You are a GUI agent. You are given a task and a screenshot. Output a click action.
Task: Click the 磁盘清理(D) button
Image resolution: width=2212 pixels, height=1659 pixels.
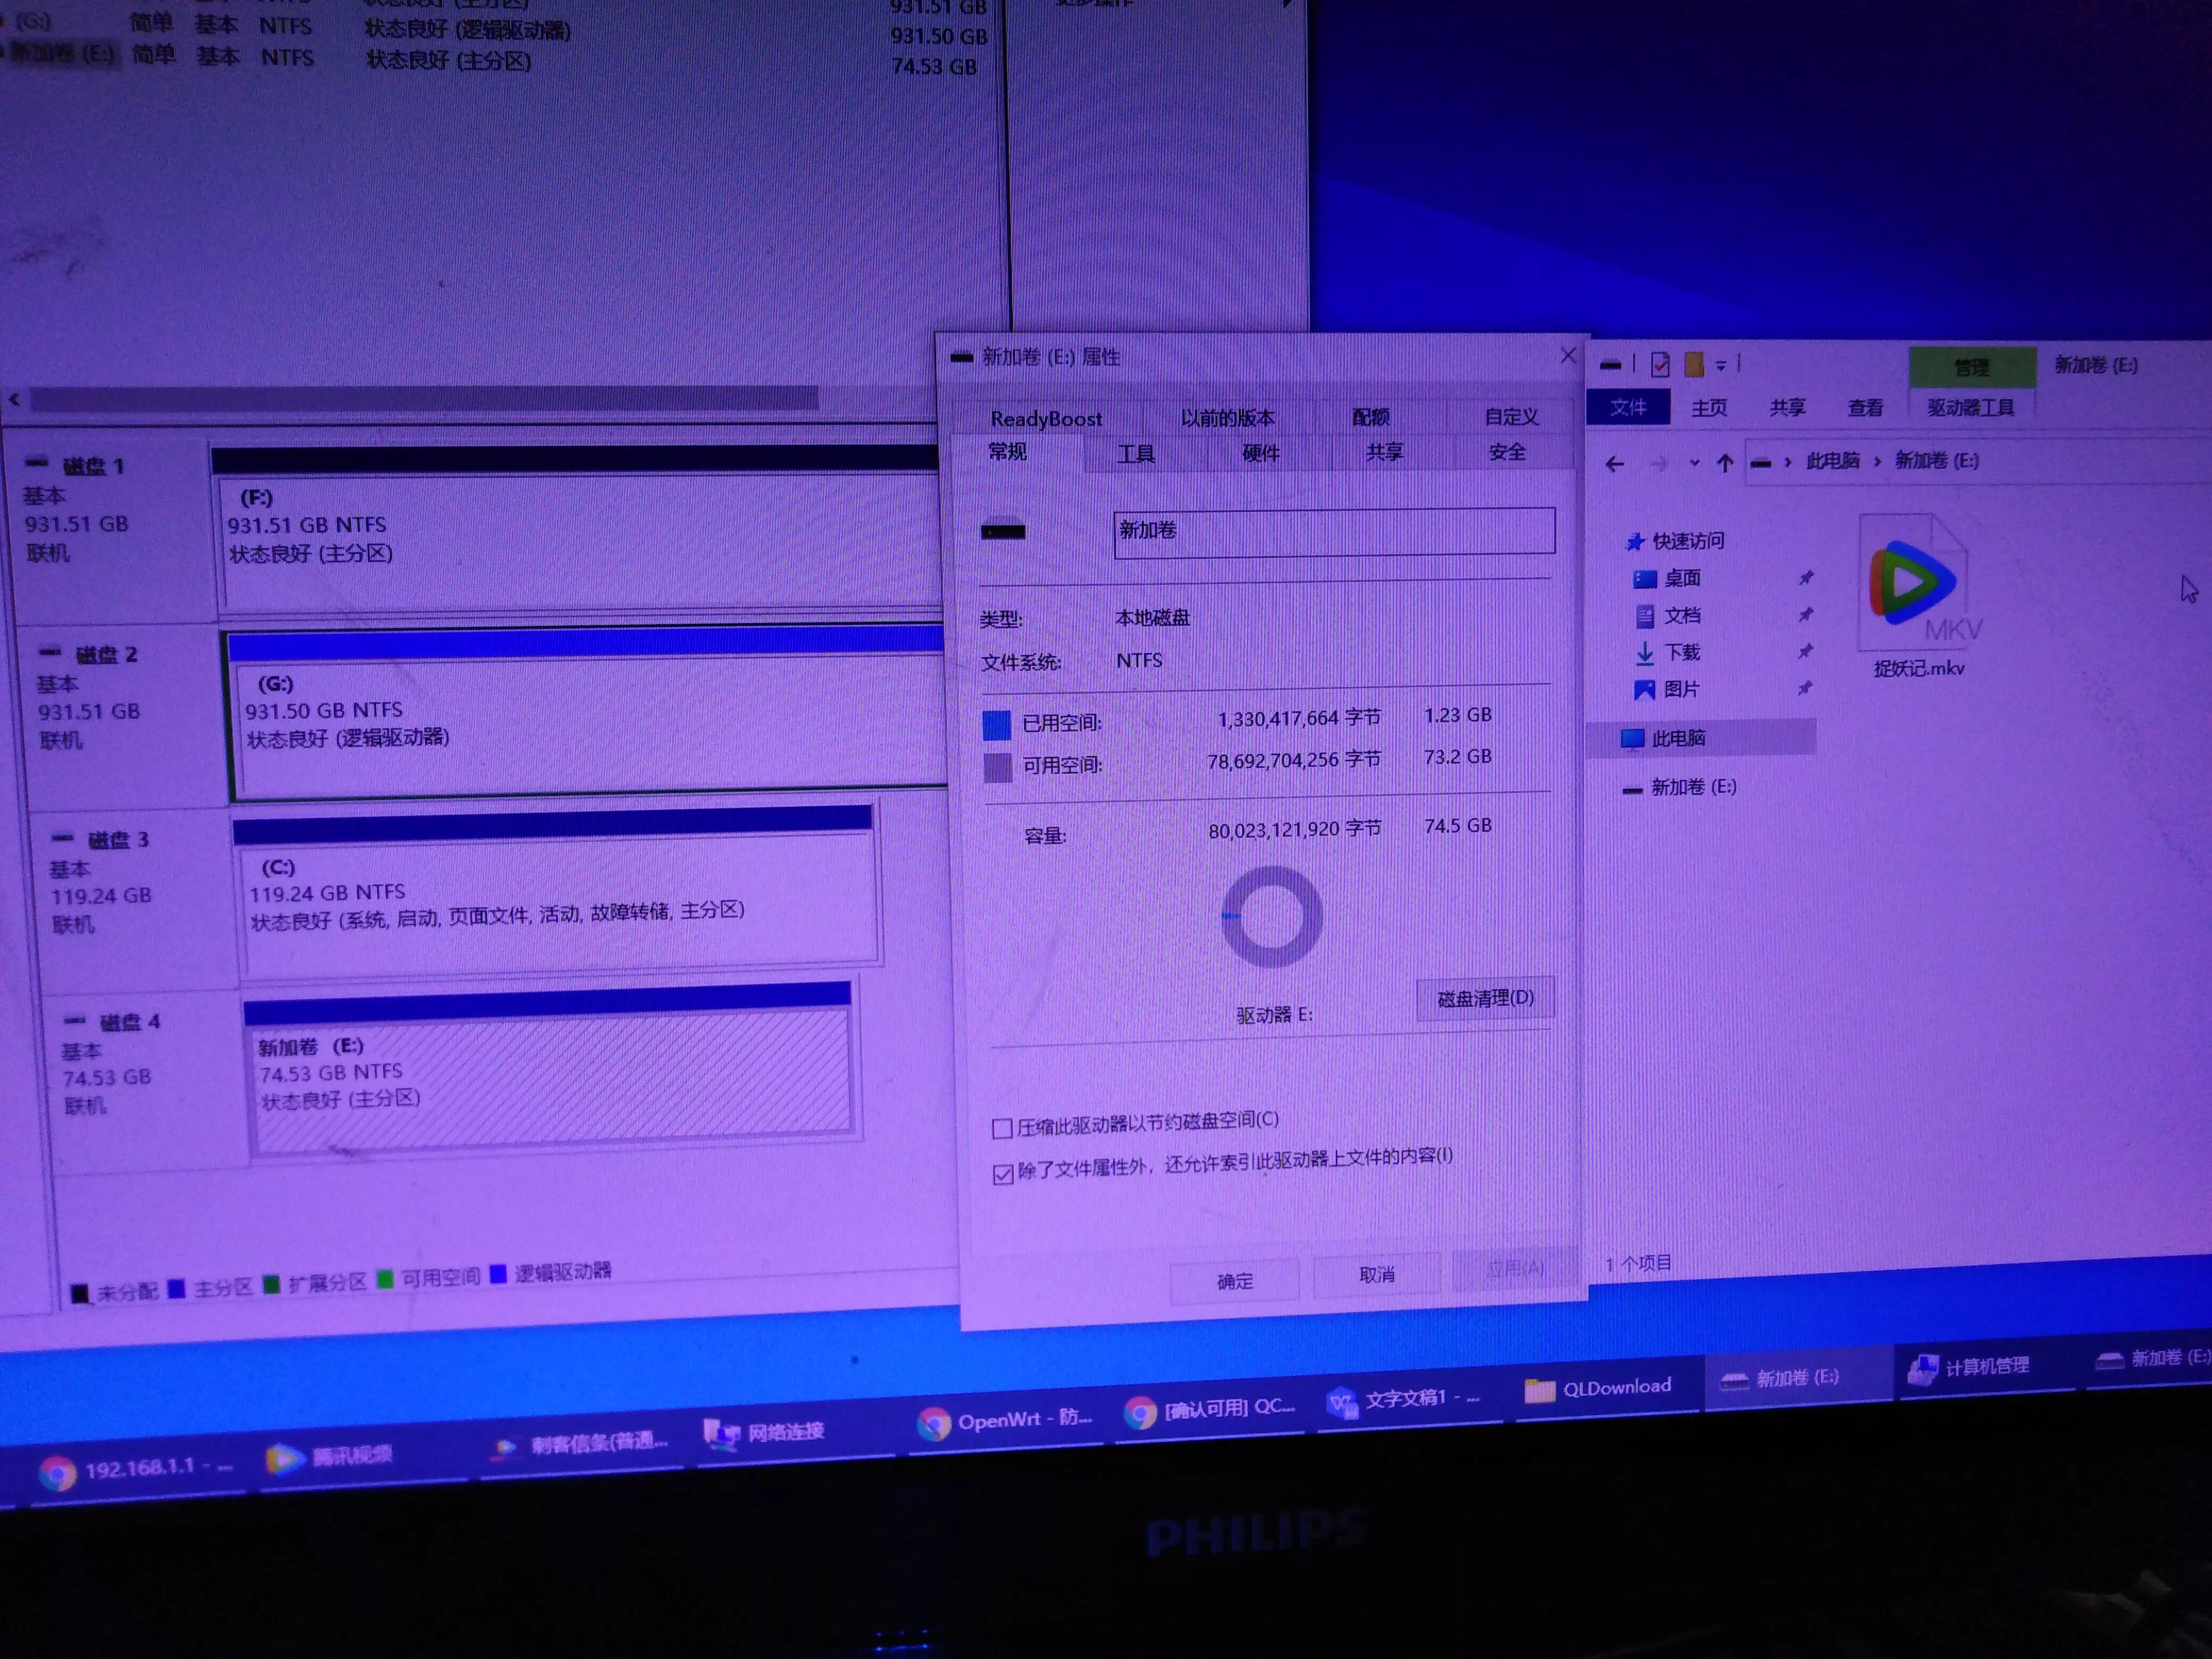[x=1485, y=998]
